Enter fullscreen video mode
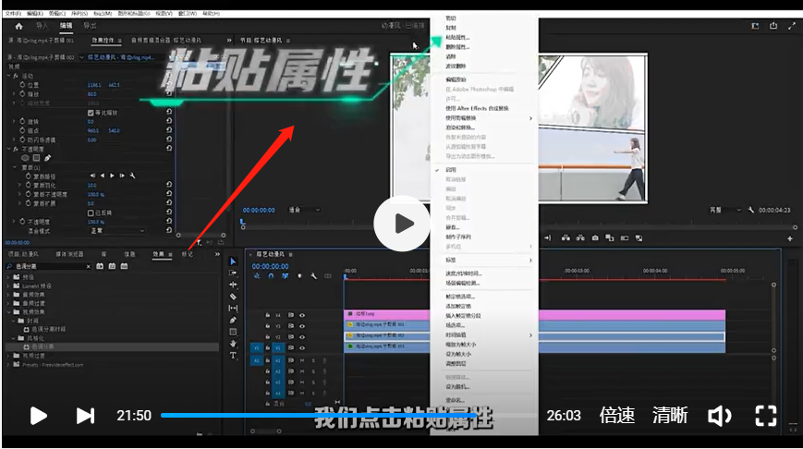The height and width of the screenshot is (449, 803). [x=766, y=416]
